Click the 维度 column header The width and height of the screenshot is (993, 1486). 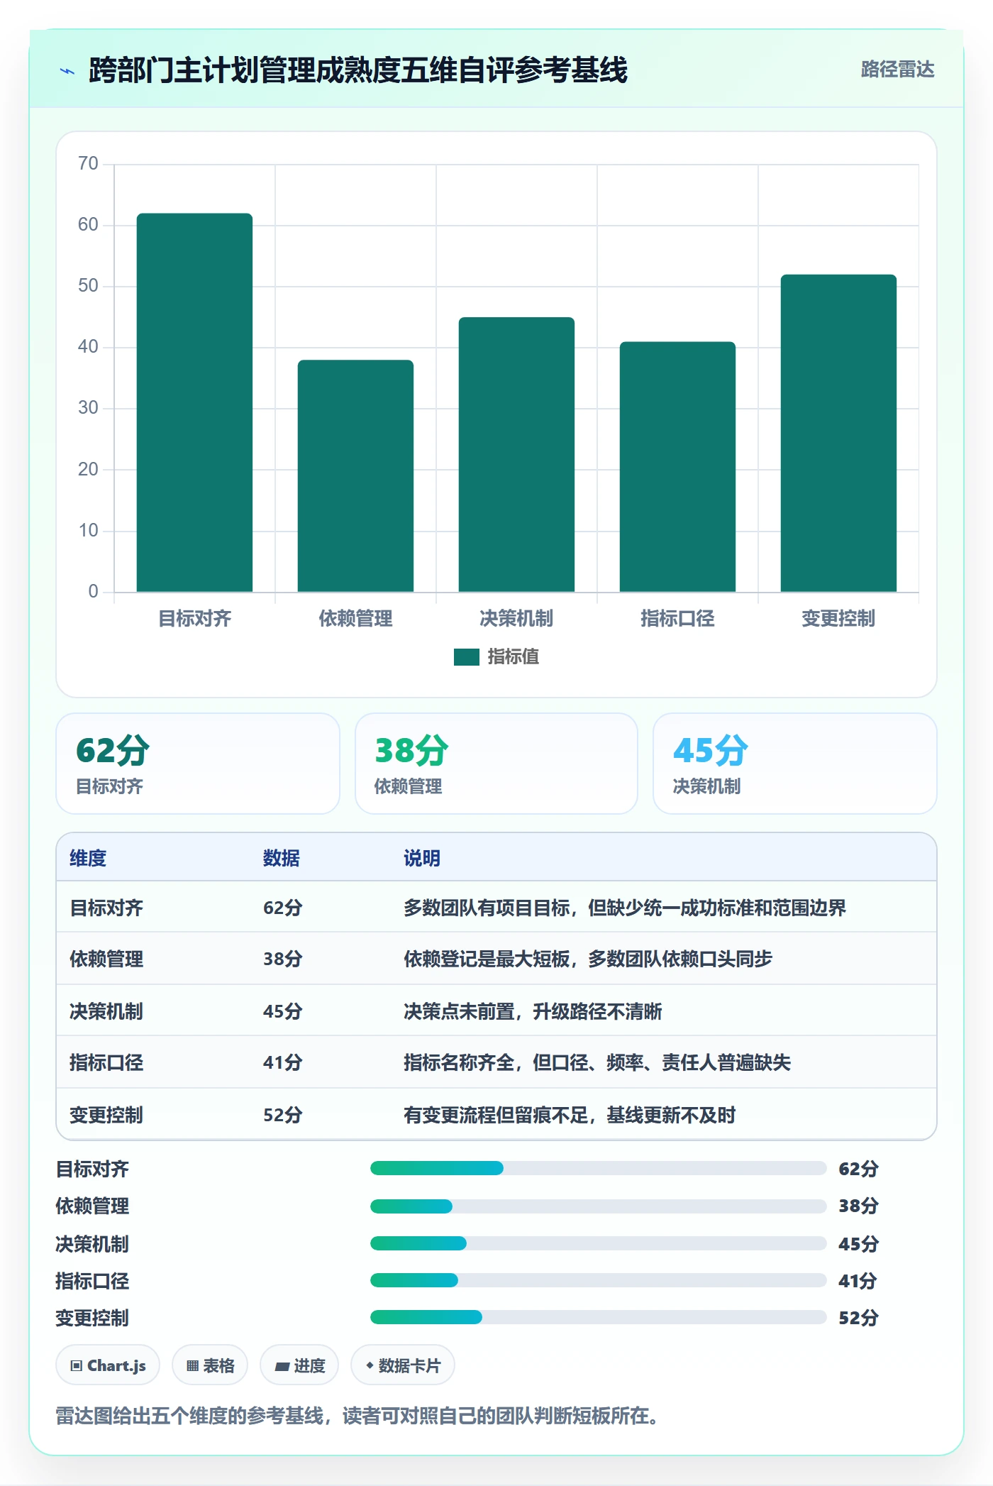[88, 858]
